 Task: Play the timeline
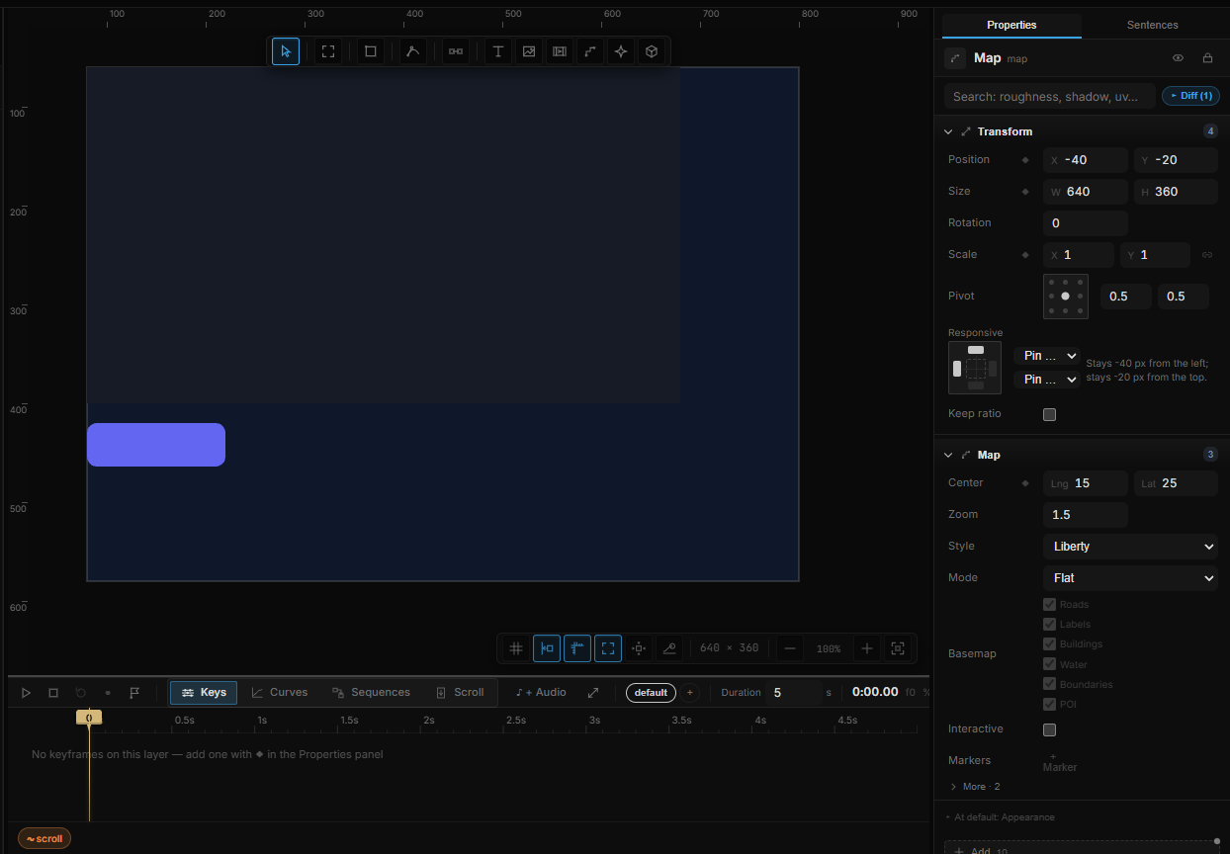(27, 693)
